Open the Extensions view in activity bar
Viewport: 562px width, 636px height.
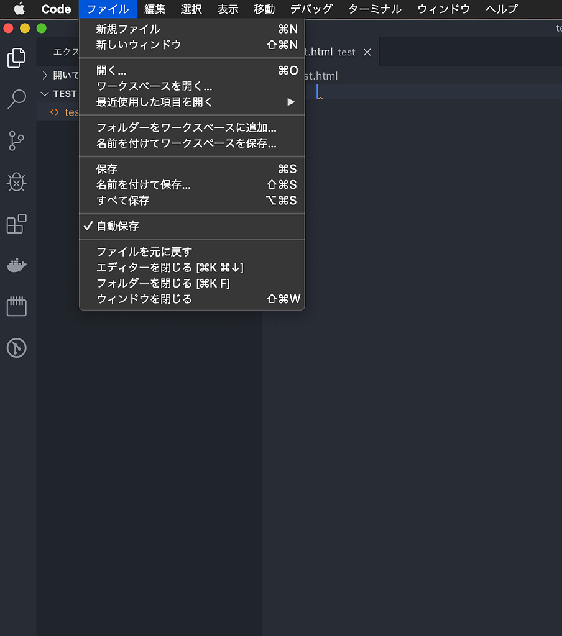pos(16,224)
